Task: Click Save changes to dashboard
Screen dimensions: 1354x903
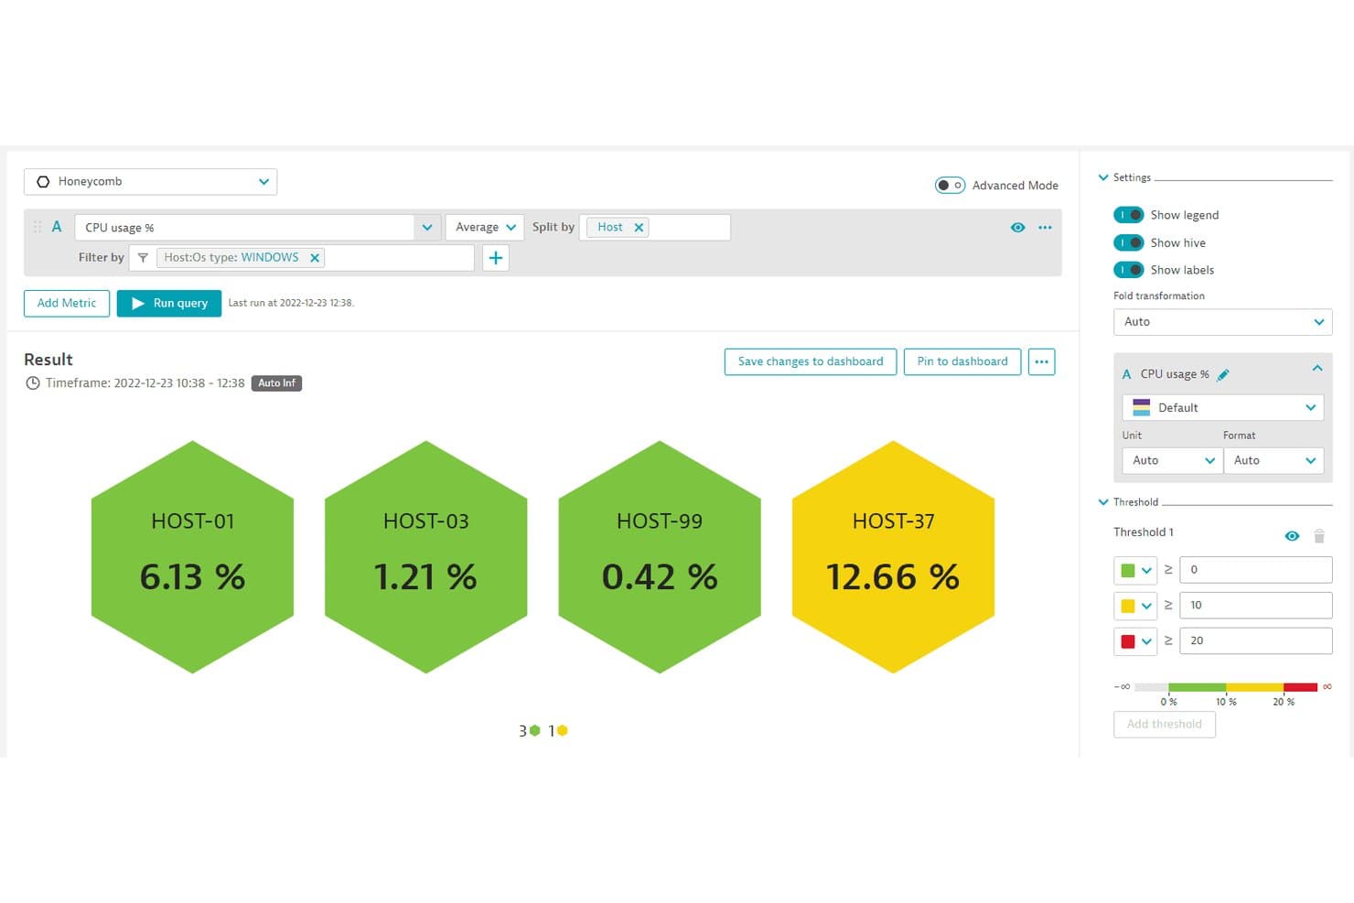Action: (x=811, y=361)
